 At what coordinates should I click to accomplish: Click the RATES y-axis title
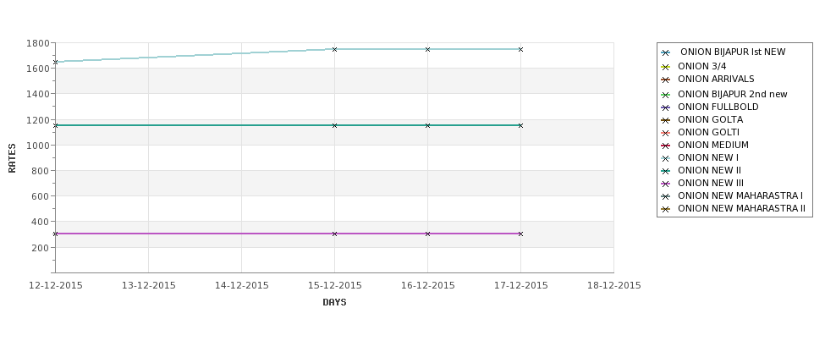[x=12, y=158]
